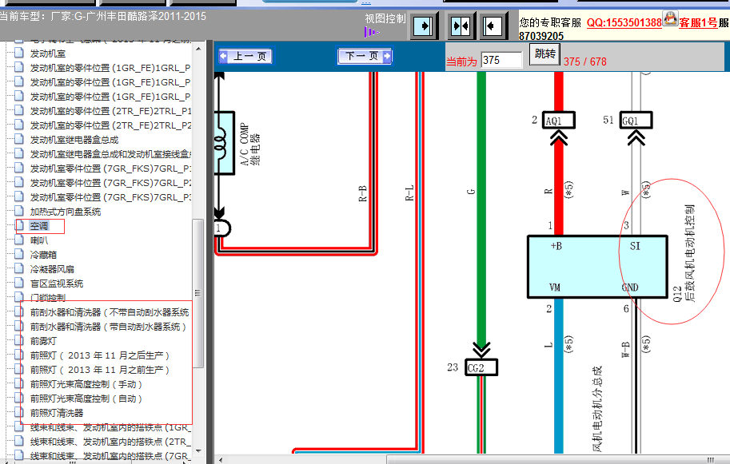Select the 前照灯清洗器 entry
The image size is (730, 464).
pos(57,414)
